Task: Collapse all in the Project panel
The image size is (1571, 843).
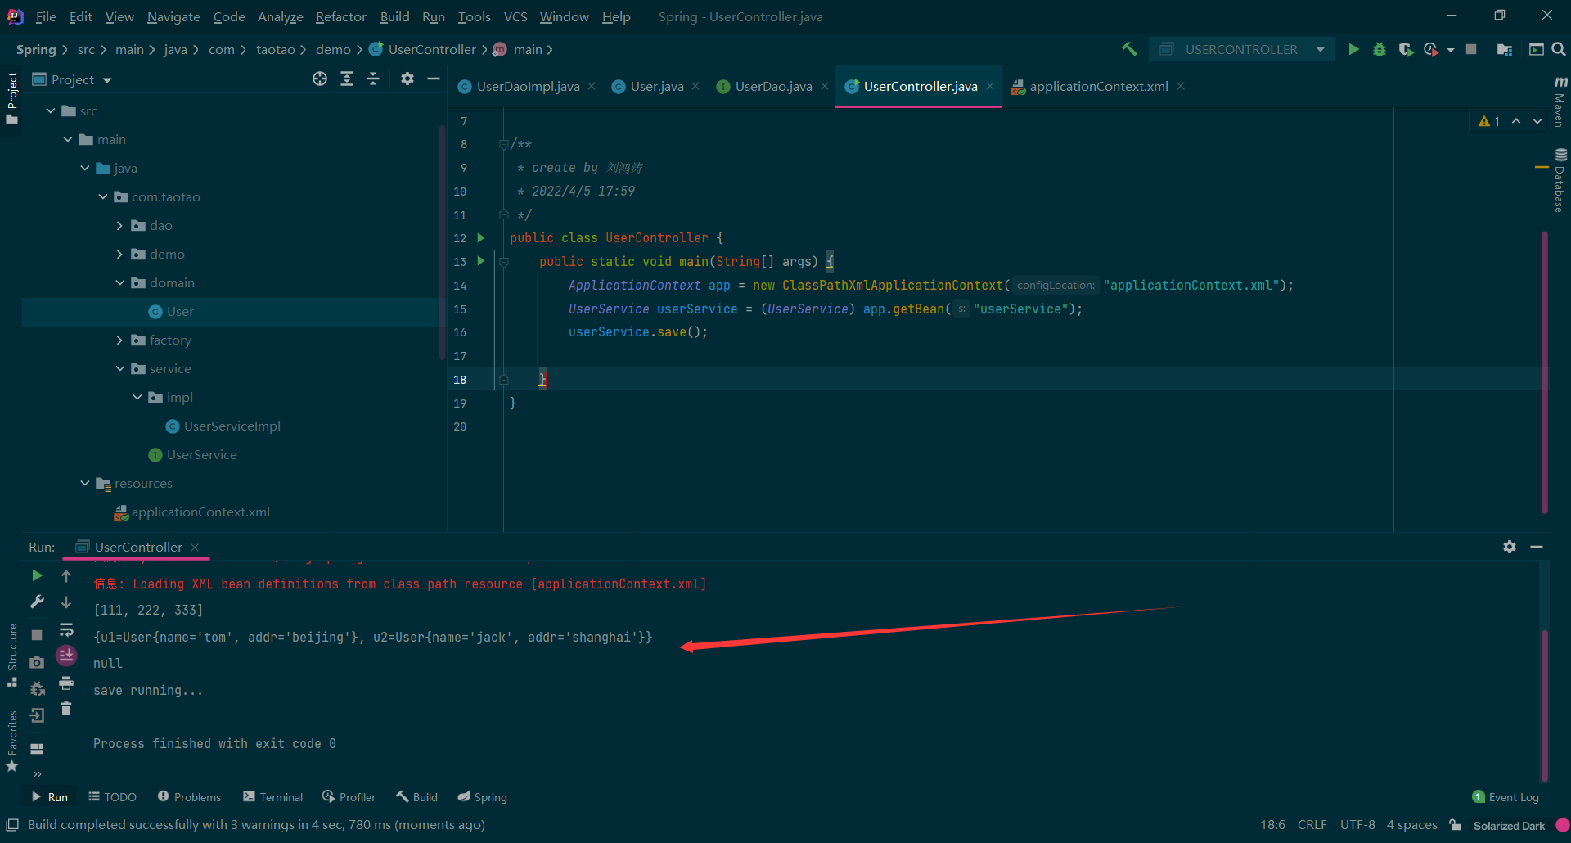Action: pyautogui.click(x=373, y=79)
